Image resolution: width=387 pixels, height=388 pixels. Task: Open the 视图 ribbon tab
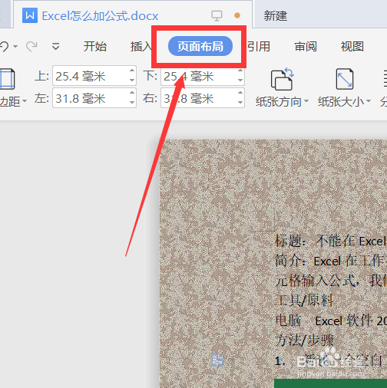coord(352,47)
